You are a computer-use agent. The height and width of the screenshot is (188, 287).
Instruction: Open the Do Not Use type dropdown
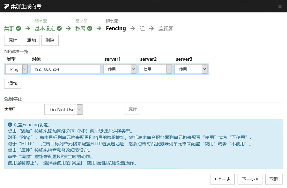(x=63, y=109)
